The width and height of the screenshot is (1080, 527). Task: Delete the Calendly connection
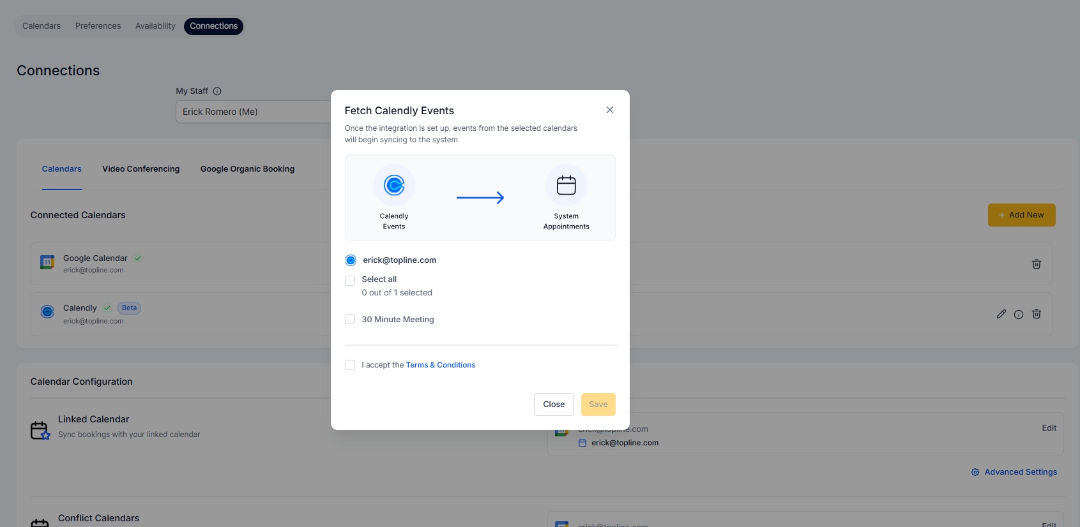coord(1037,314)
